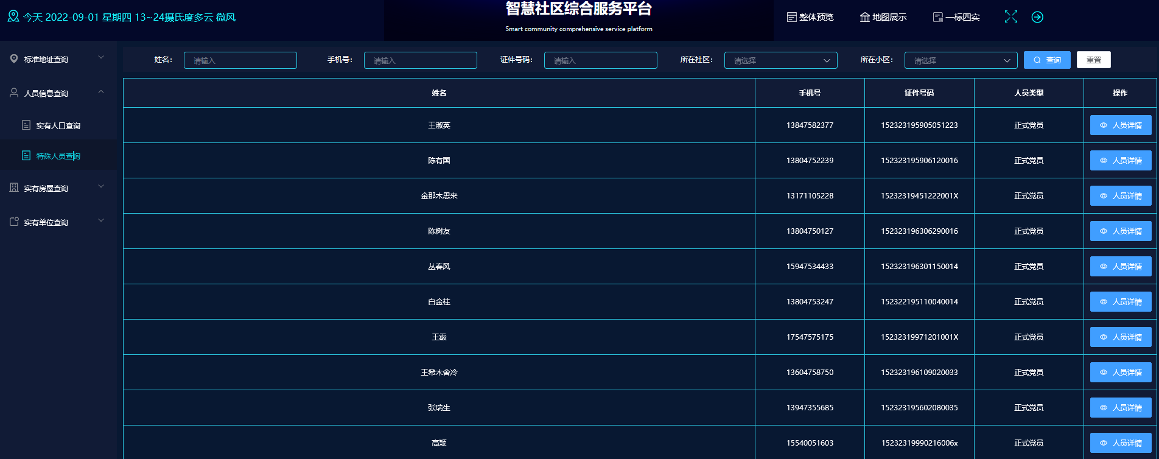
Task: Click the 一标四实 icon in header
Action: pos(937,17)
